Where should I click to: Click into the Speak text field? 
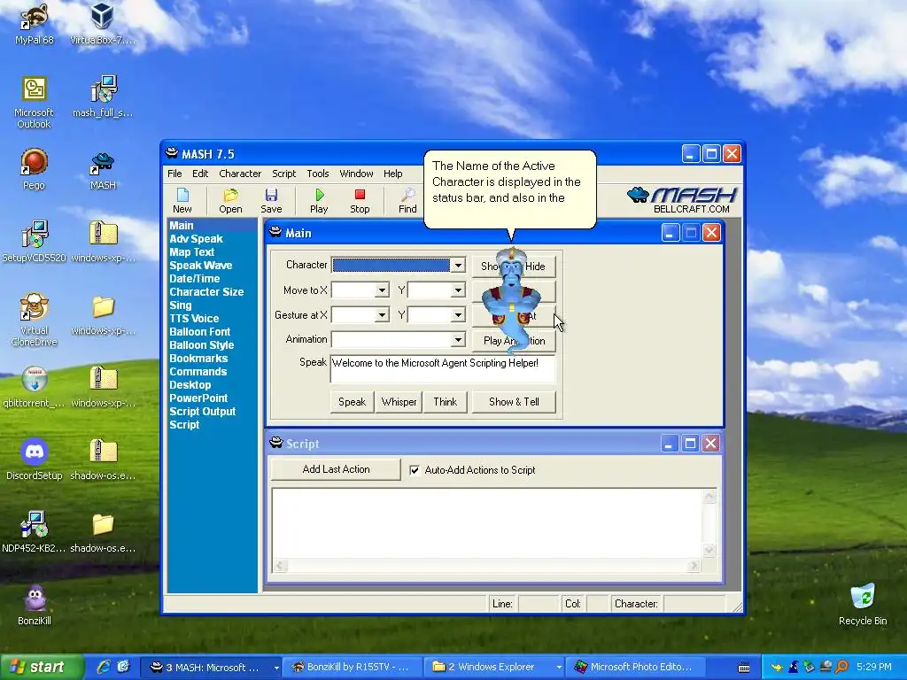(x=443, y=369)
